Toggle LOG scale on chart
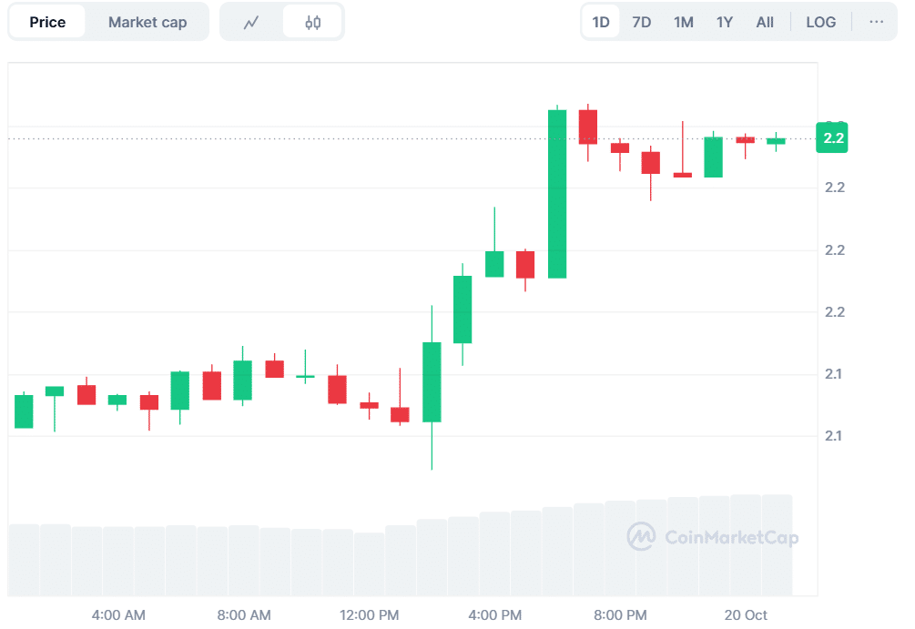 [820, 22]
